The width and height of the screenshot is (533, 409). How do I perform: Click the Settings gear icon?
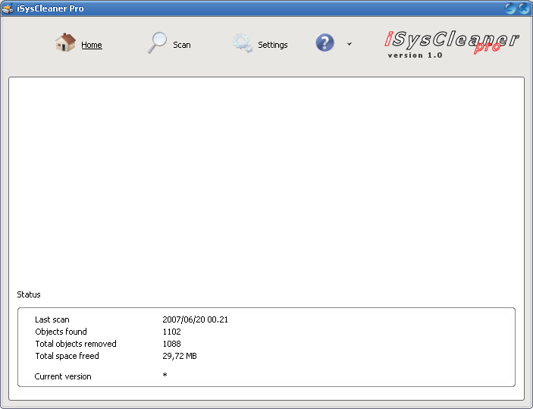coord(243,43)
